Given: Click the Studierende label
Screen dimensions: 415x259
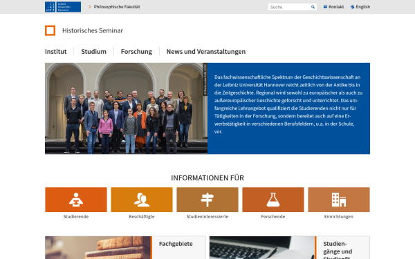Looking at the screenshot, I should [x=76, y=216].
